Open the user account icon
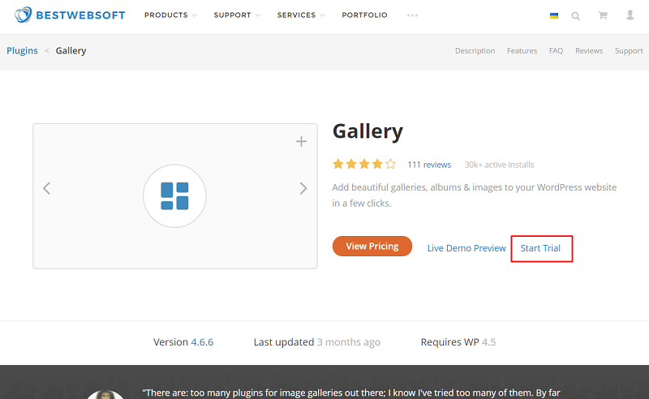This screenshot has height=399, width=649. [x=630, y=15]
